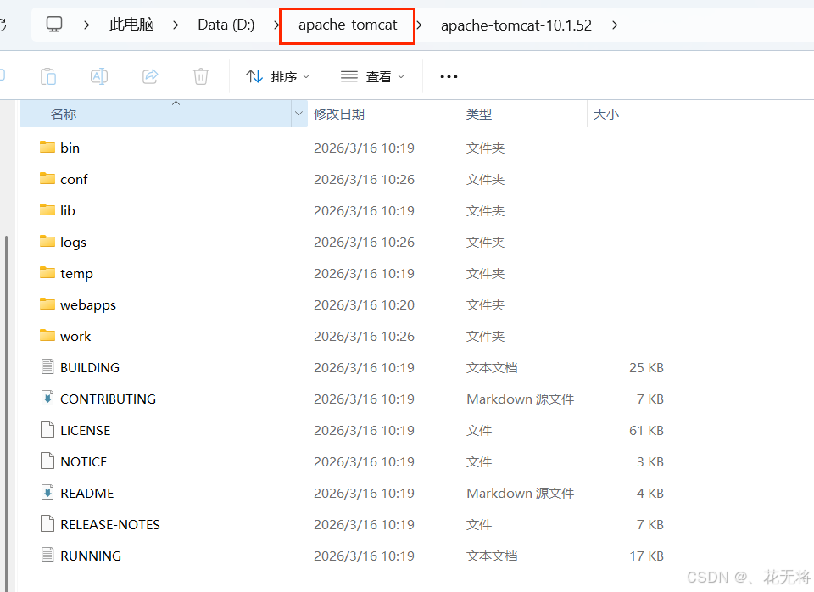Viewport: 814px width, 592px height.
Task: Expand chevron after apache-tomcat-10.1.52 breadcrumb
Action: pyautogui.click(x=615, y=25)
